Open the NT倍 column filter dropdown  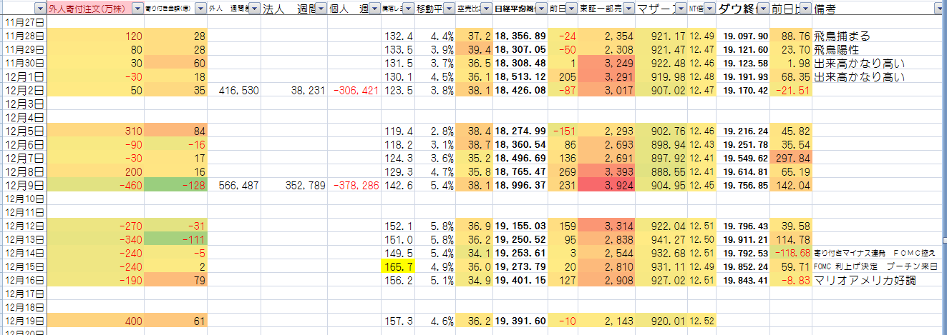click(710, 9)
